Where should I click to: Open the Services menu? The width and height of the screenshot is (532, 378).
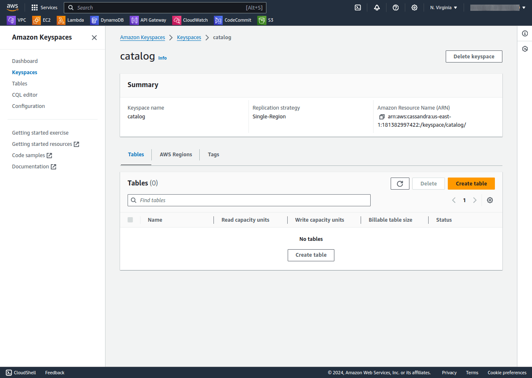click(44, 8)
